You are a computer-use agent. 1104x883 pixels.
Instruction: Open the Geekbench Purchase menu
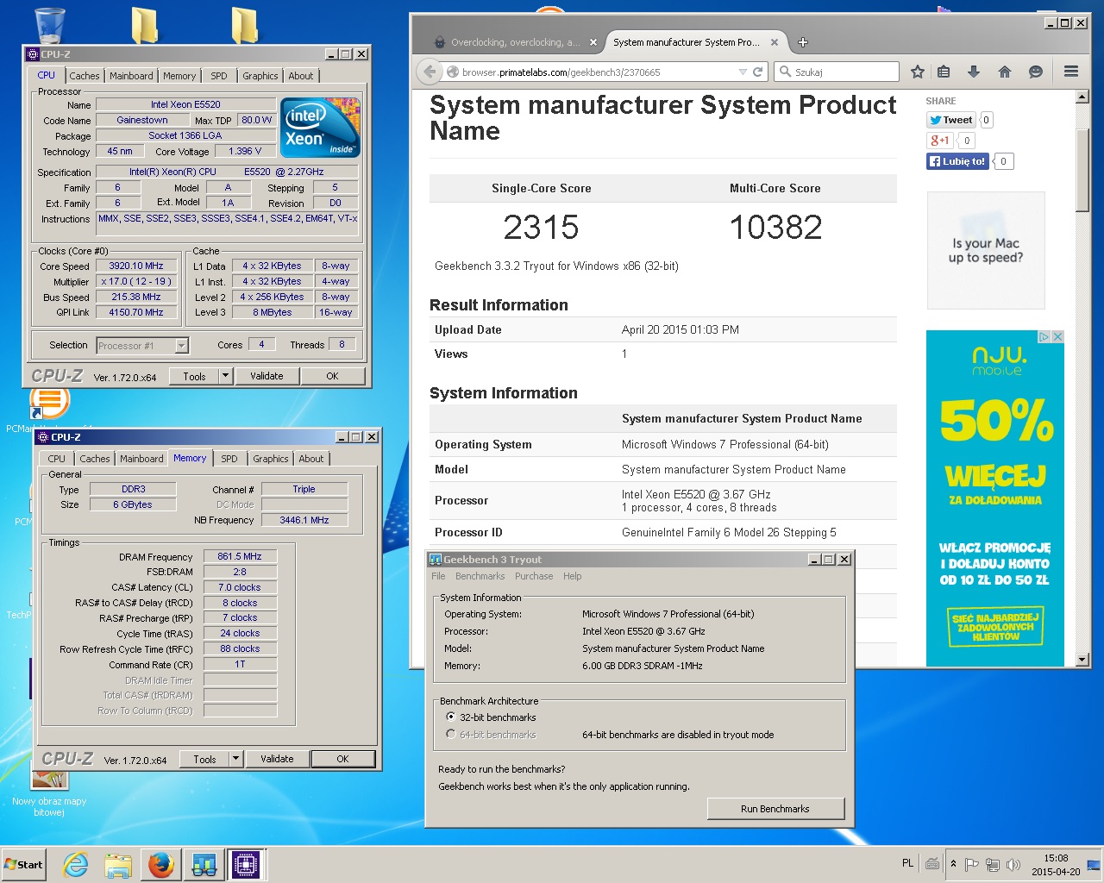[x=534, y=576]
